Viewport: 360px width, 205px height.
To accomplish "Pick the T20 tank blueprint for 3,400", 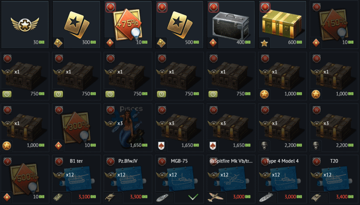I will click(334, 179).
